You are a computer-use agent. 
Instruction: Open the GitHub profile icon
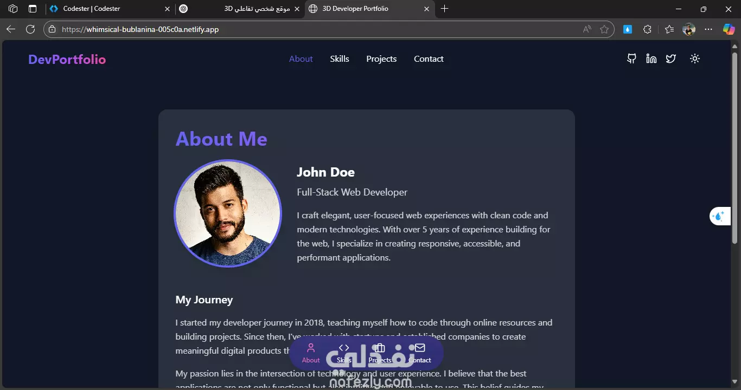[631, 58]
